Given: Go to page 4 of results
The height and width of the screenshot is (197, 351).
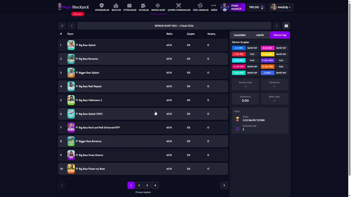Looking at the screenshot, I should click(x=155, y=185).
